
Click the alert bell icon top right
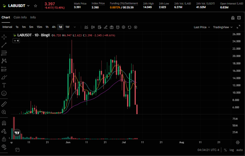(233, 18)
